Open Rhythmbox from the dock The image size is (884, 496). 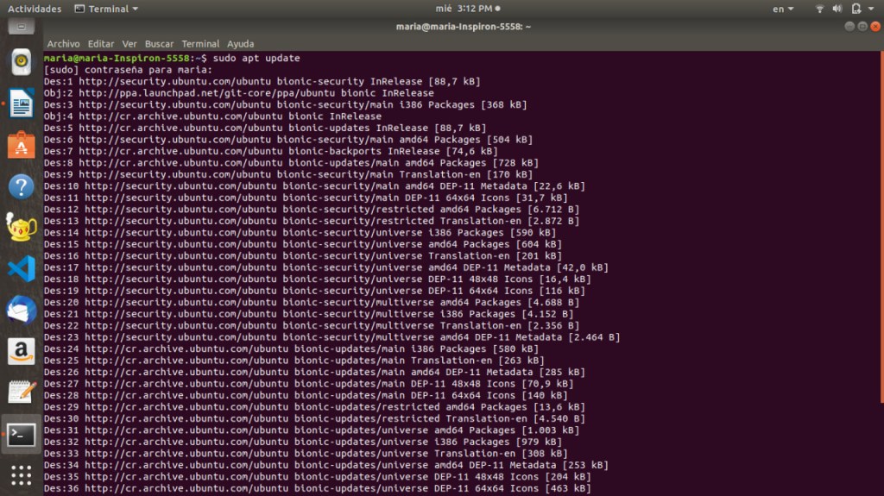(x=21, y=62)
